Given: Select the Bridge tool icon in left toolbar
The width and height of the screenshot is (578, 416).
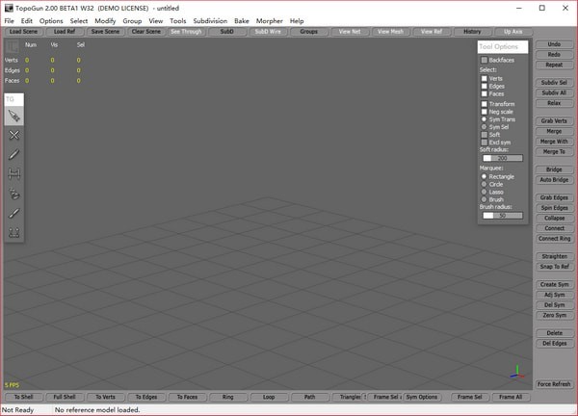Looking at the screenshot, I should pos(14,174).
